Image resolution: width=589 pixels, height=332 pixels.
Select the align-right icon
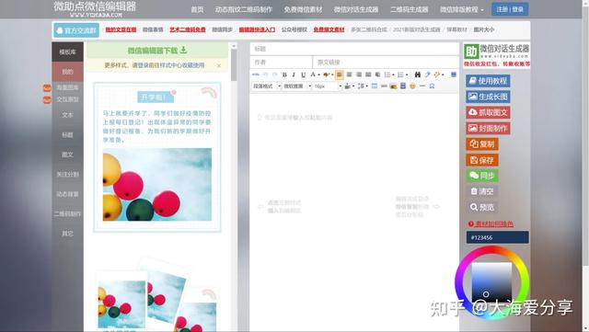(359, 74)
